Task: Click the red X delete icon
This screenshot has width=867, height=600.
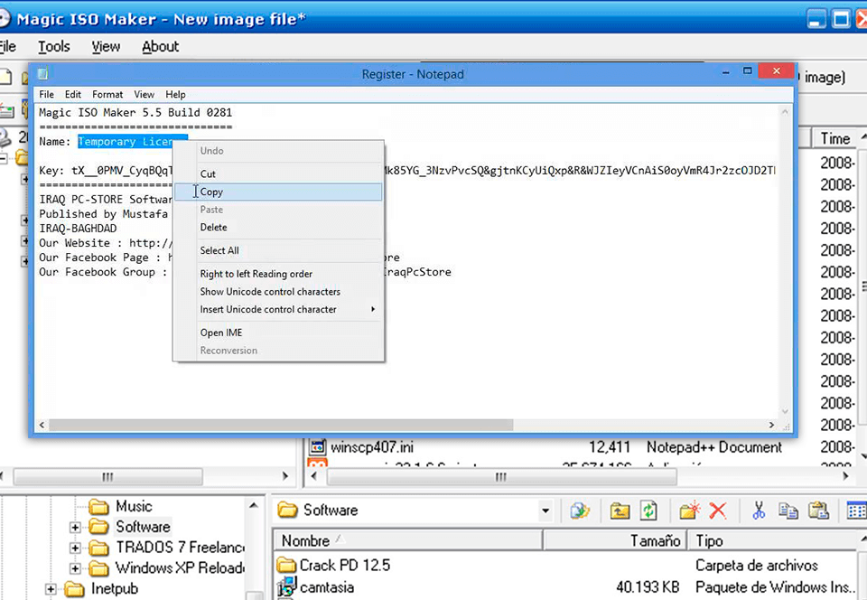Action: pyautogui.click(x=718, y=510)
